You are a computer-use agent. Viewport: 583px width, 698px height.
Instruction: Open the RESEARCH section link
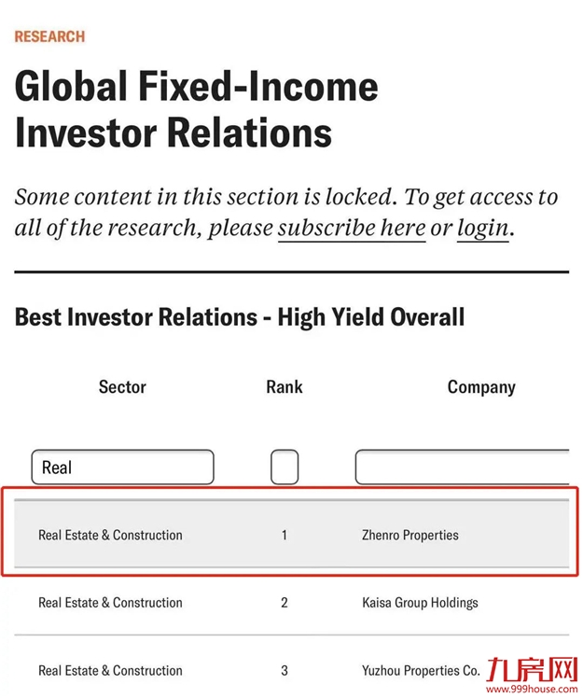click(49, 36)
